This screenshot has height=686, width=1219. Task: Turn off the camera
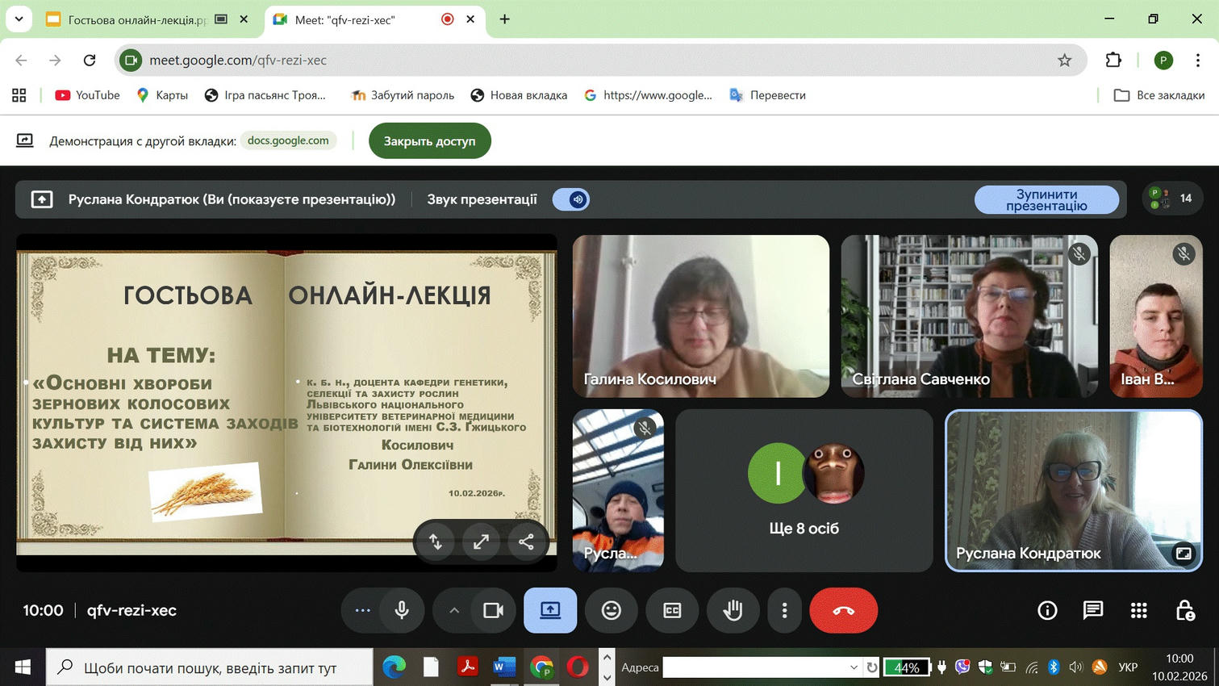coord(493,611)
